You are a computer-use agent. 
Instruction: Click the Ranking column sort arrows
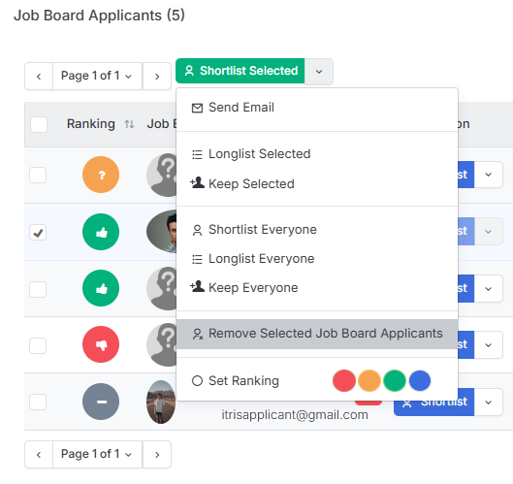pos(129,124)
